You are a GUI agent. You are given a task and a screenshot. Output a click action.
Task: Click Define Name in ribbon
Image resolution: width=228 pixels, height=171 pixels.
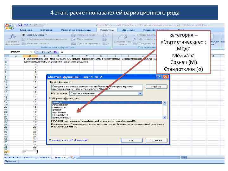point(144,35)
